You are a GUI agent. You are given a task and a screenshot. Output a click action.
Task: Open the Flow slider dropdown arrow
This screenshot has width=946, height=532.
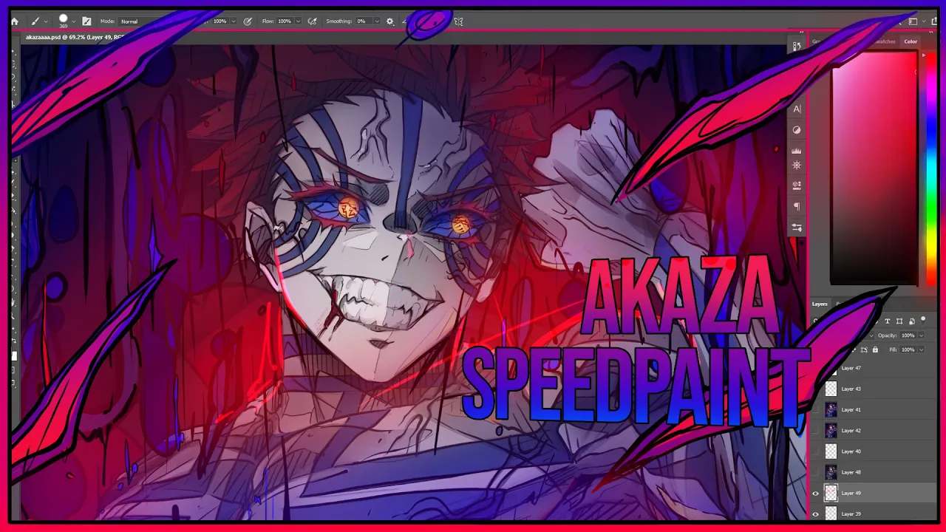[299, 21]
